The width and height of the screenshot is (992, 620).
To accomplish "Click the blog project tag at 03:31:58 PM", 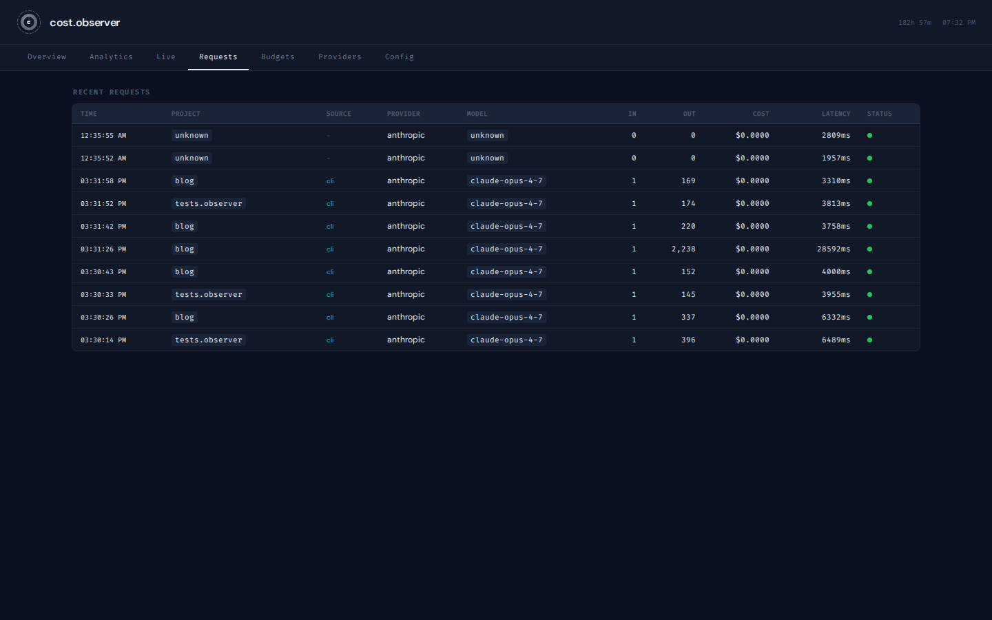I will pos(185,181).
